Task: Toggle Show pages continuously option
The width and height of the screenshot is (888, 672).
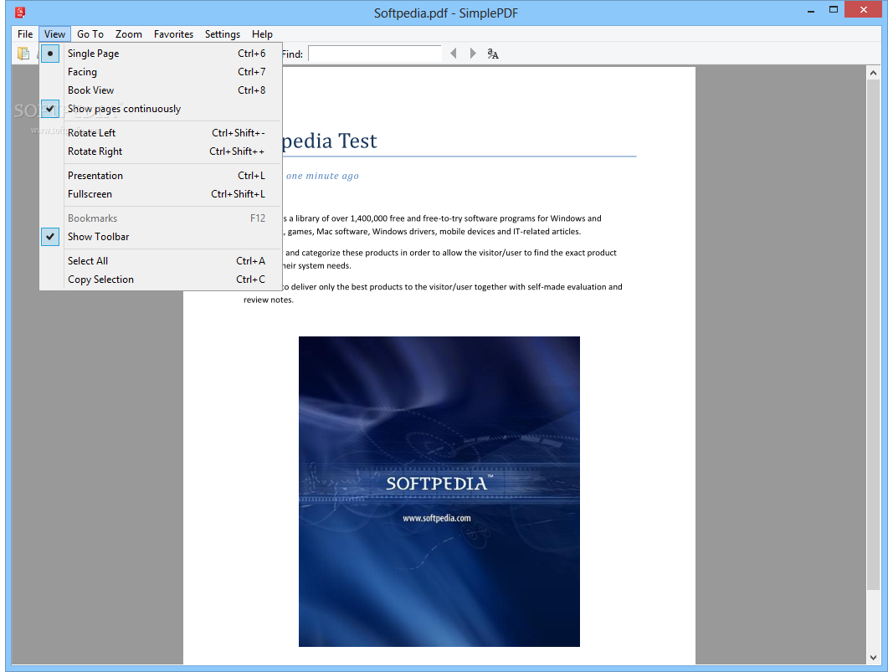Action: click(161, 109)
